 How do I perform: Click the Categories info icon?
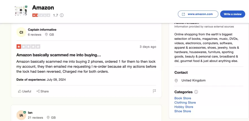(x=196, y=92)
